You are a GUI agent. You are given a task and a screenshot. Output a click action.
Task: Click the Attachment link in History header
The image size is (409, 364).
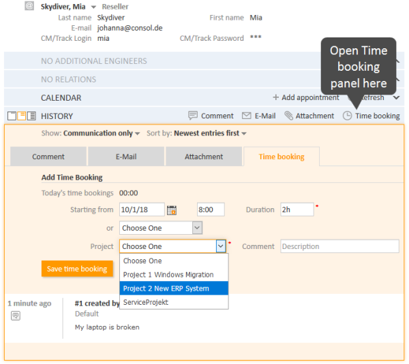coord(314,116)
